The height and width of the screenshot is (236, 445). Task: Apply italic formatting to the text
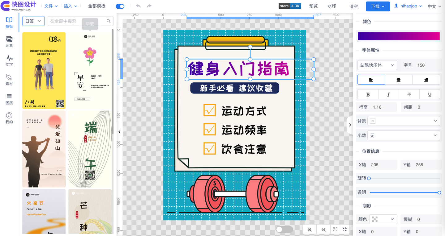(x=388, y=94)
